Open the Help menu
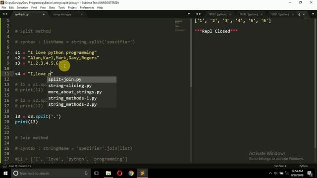317x178 pixels. point(100,7)
